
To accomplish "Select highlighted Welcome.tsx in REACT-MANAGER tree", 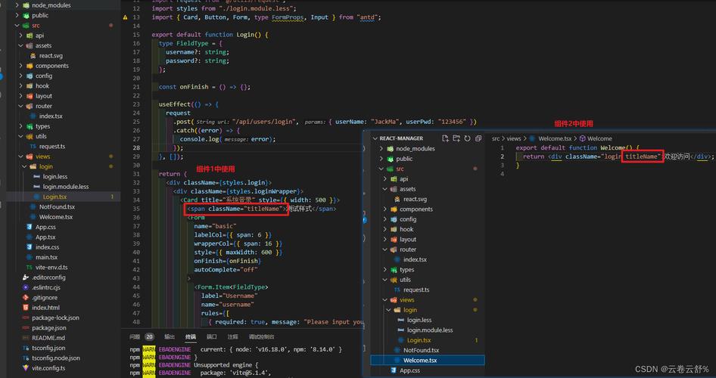I will (428, 360).
